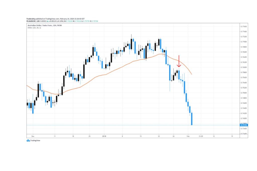Click the 22 date label on time axis
Viewport: 257px width, 171px height.
coord(159,136)
